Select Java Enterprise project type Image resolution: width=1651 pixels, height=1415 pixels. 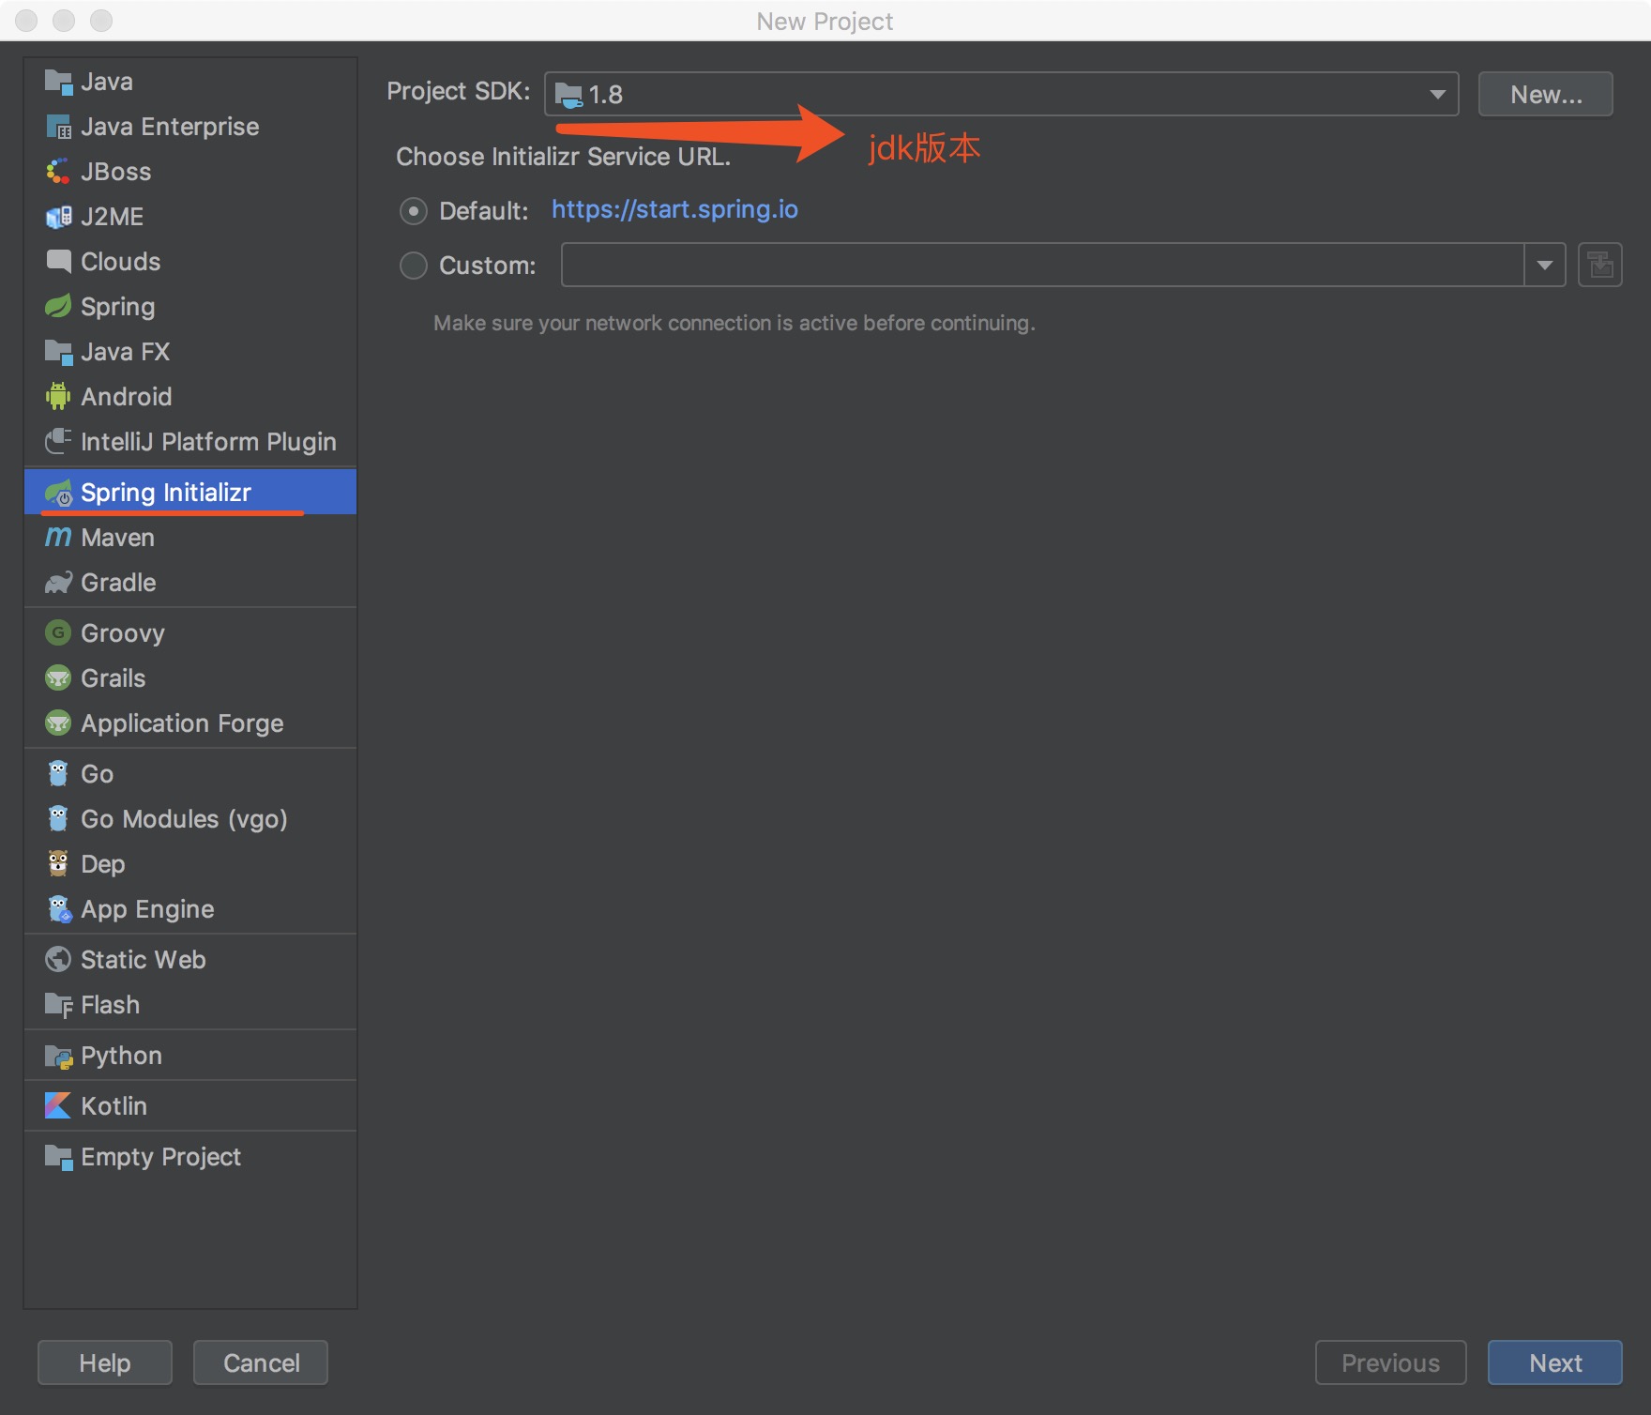coord(170,127)
